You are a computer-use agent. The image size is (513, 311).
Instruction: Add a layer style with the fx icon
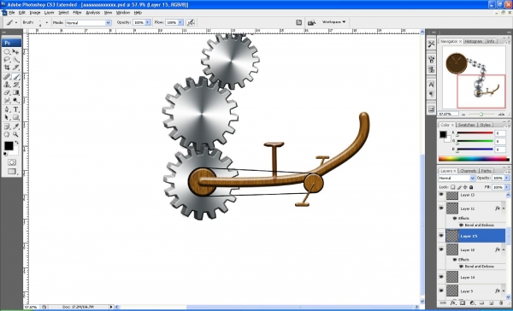point(452,303)
